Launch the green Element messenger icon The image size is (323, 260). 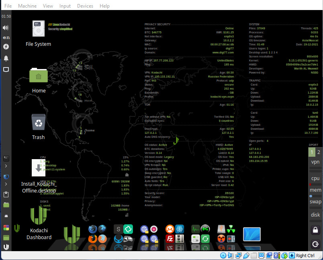128,229
